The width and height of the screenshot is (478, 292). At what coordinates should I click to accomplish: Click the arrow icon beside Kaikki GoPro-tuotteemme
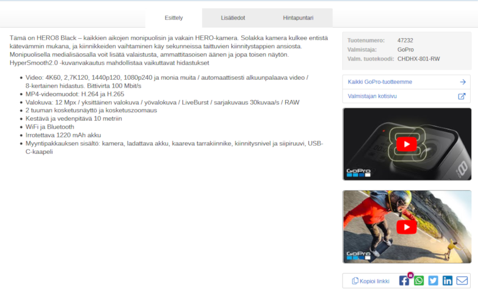(463, 82)
